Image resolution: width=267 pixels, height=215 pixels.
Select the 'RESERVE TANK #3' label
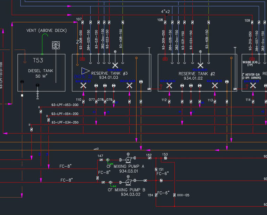coord(109,73)
